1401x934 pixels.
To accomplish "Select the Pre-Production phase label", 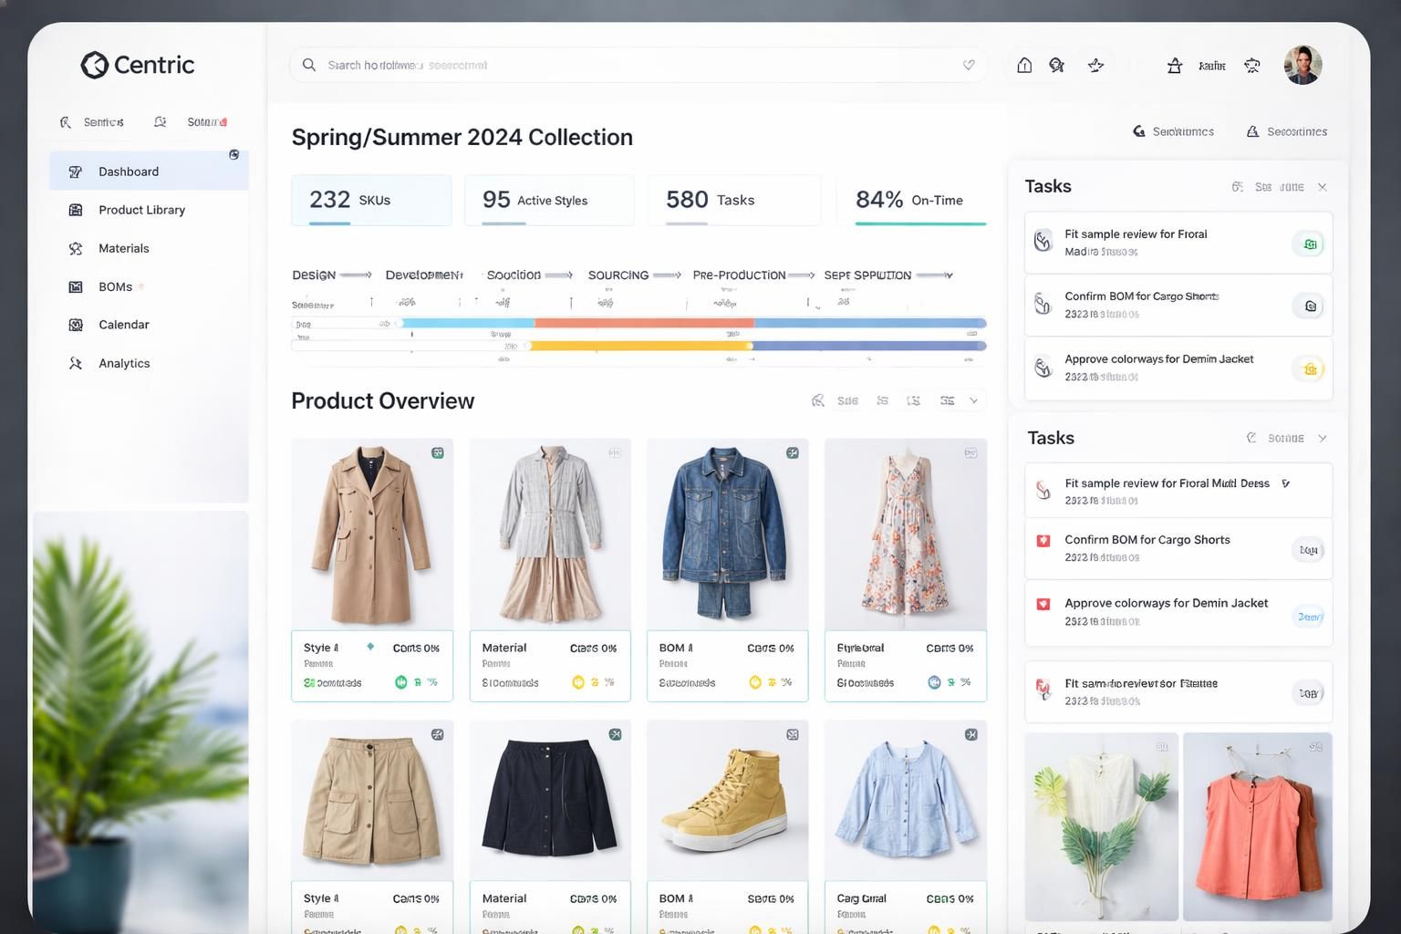I will tap(739, 275).
